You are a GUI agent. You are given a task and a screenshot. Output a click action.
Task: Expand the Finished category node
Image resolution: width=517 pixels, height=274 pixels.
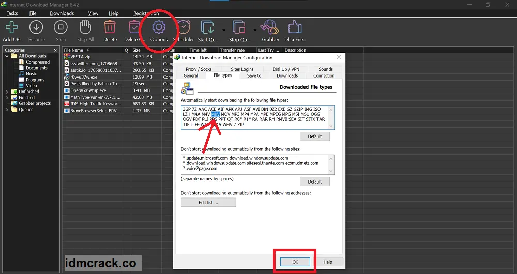7,98
